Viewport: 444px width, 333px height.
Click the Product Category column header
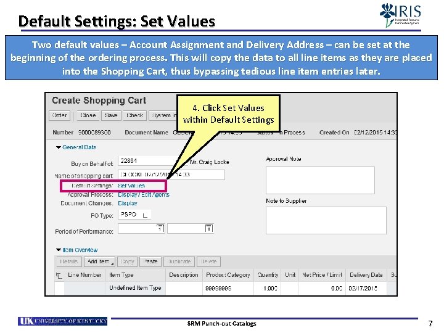[228, 275]
